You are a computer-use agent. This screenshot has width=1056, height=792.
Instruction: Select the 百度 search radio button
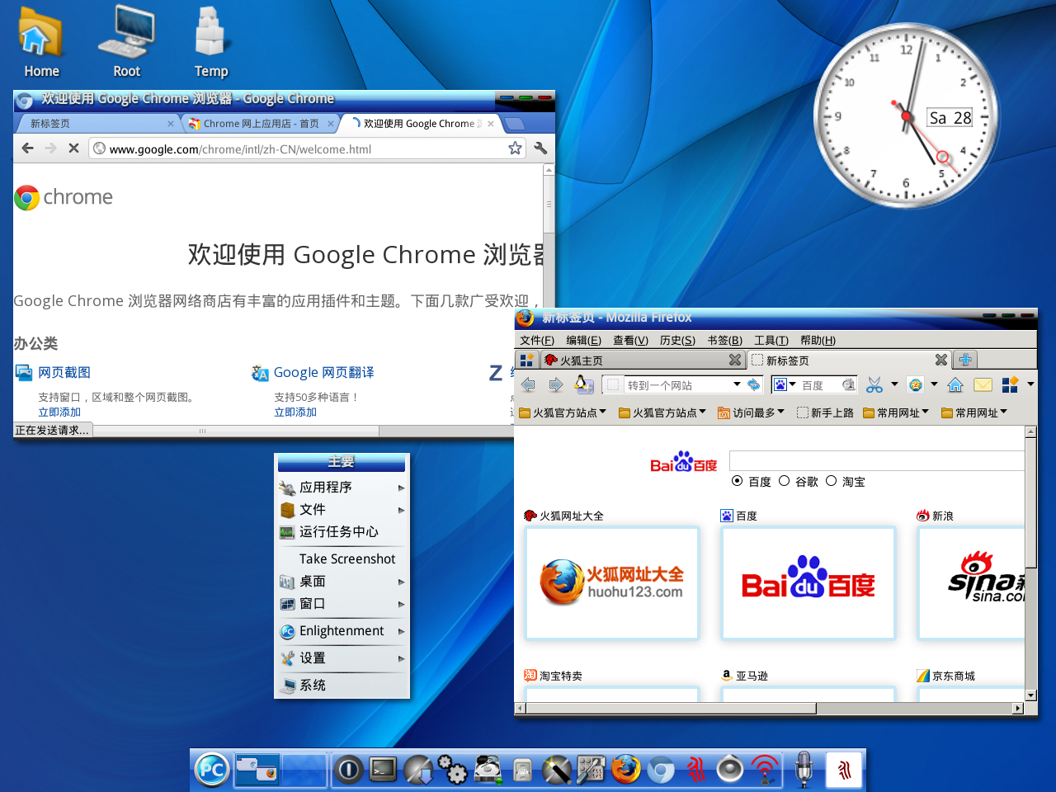coord(737,481)
